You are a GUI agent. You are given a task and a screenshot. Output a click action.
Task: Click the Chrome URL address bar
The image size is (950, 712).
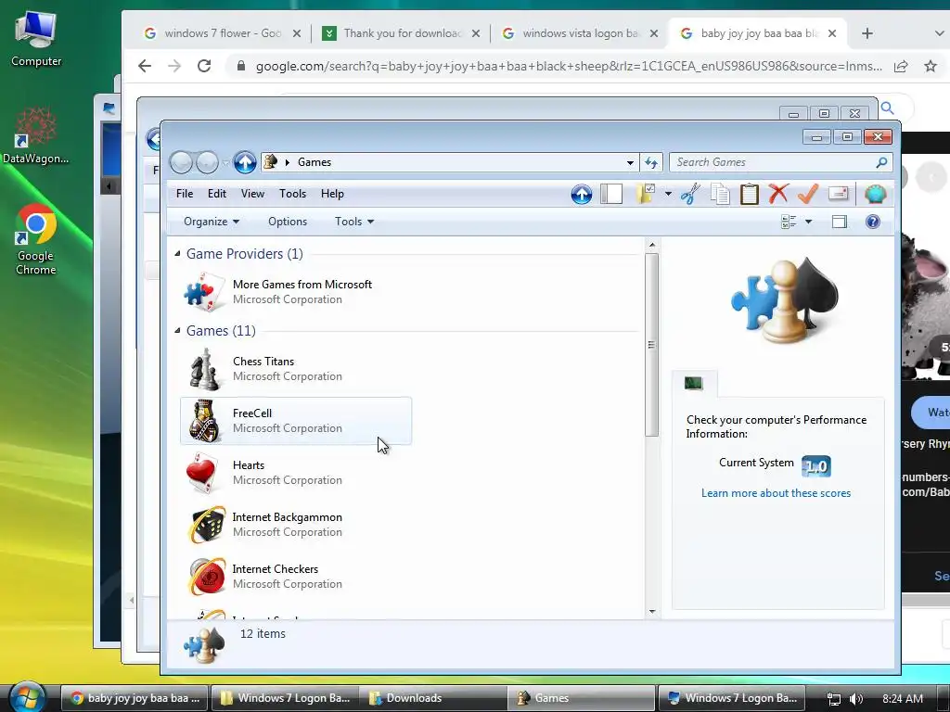(569, 66)
